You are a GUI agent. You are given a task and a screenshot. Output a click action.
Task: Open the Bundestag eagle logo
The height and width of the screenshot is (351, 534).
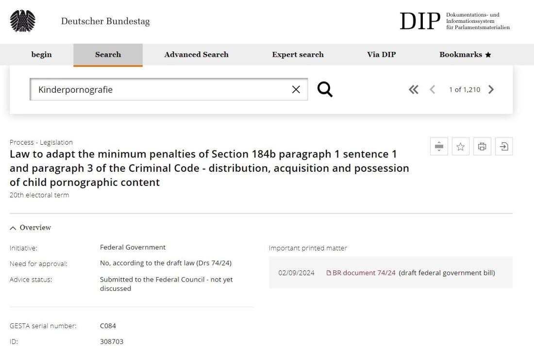coord(22,21)
